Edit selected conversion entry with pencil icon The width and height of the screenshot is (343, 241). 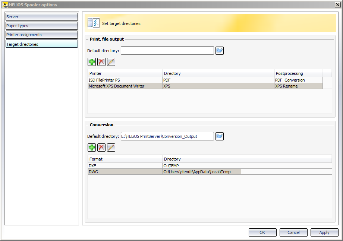tap(111, 148)
